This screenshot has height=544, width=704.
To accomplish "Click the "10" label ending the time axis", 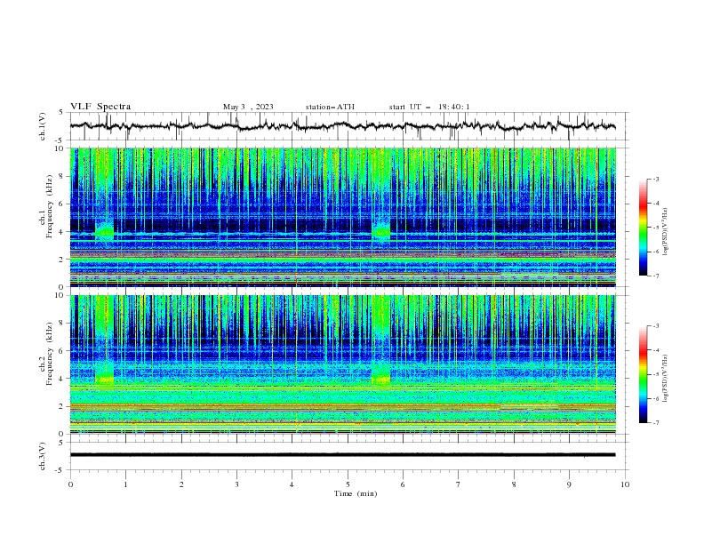I will pyautogui.click(x=625, y=484).
